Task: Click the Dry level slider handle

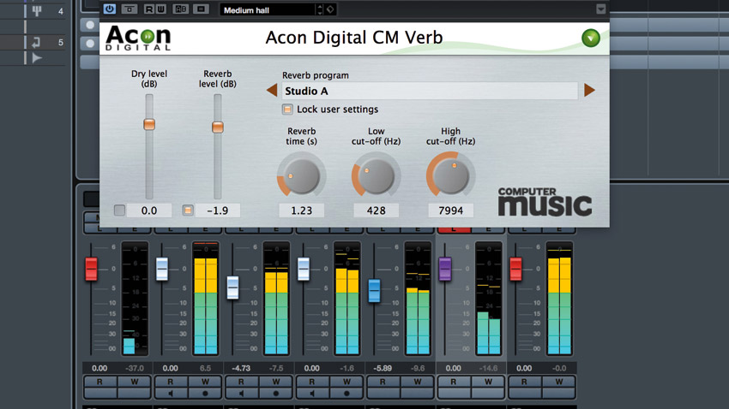Action: coord(149,124)
